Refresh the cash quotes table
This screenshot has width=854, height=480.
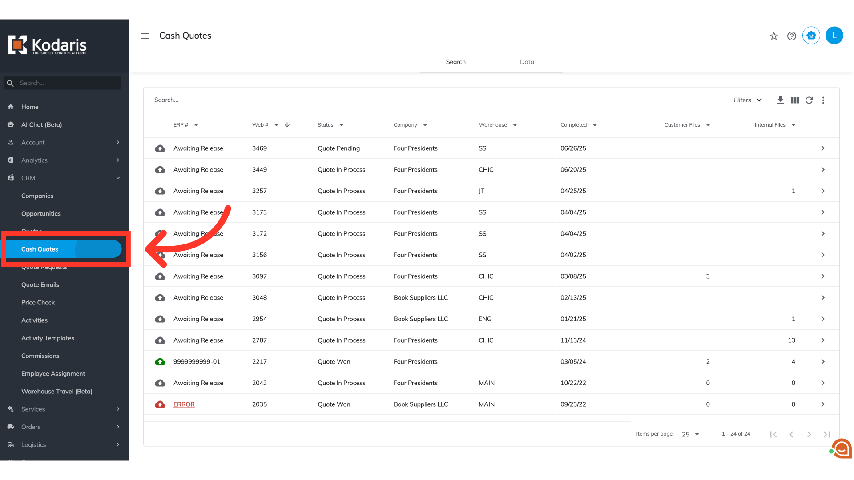(x=809, y=100)
